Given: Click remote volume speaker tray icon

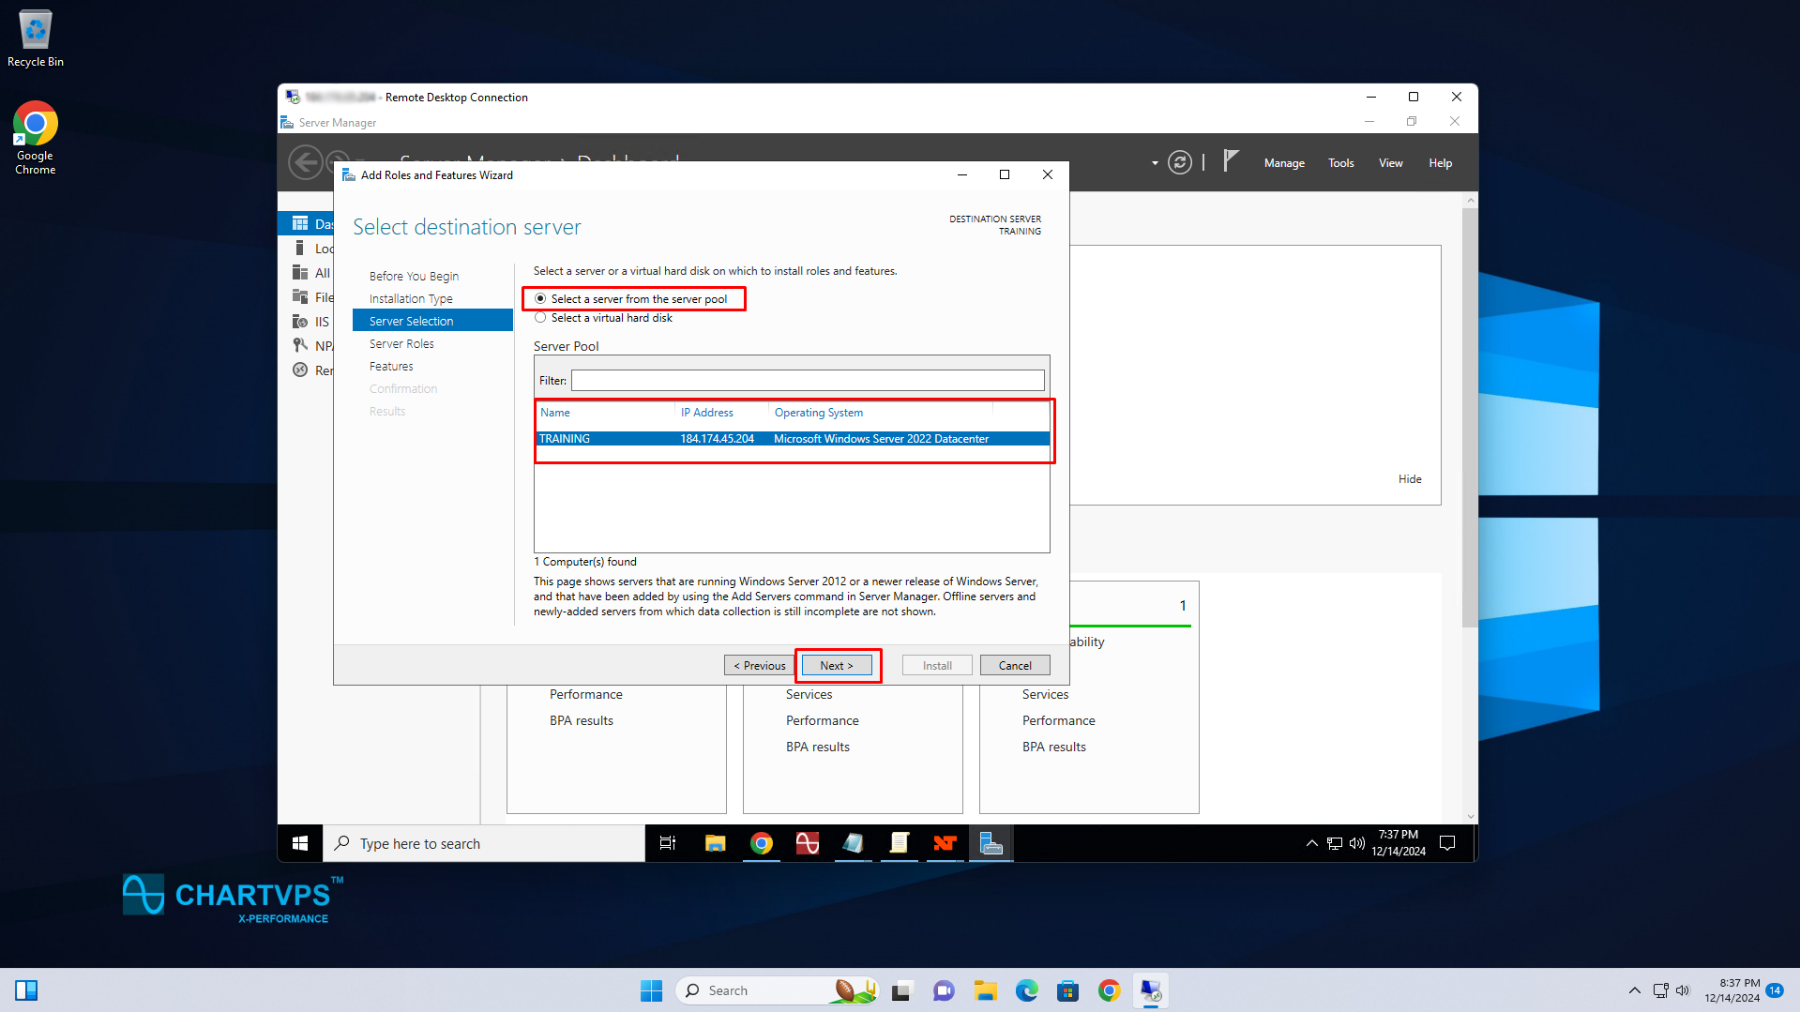Looking at the screenshot, I should [1356, 843].
